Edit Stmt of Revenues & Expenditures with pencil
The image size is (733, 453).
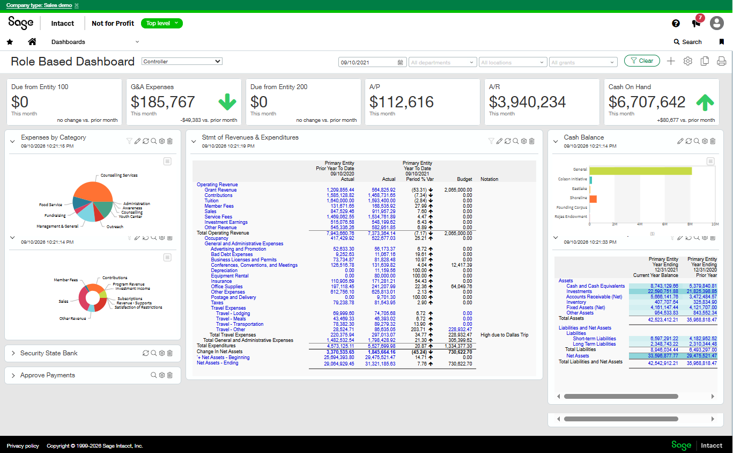click(499, 141)
